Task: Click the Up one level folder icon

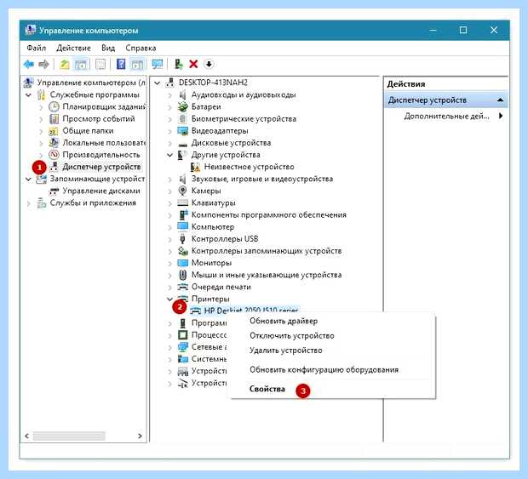Action: click(x=65, y=64)
